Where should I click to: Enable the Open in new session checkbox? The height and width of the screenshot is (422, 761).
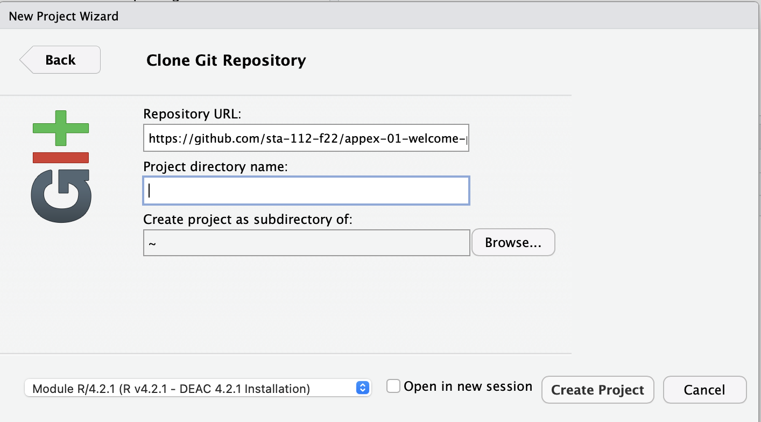394,386
